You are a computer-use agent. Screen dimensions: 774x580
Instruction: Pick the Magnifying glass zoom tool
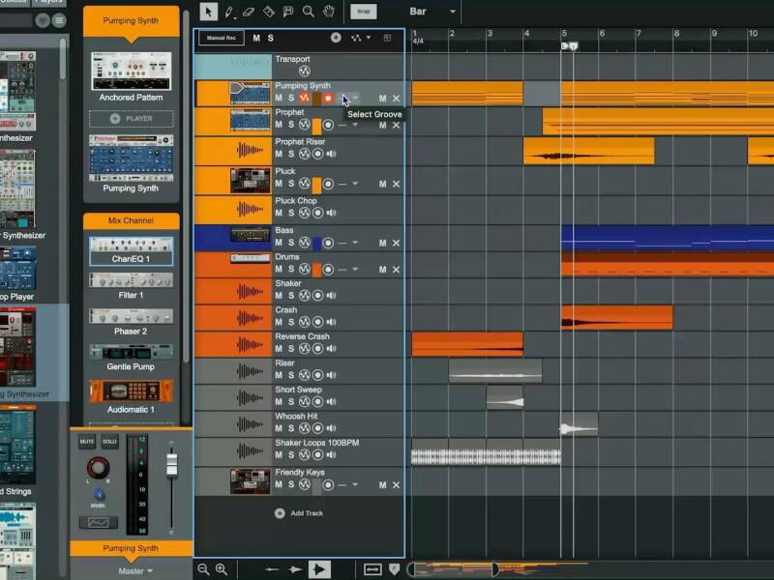[x=308, y=12]
